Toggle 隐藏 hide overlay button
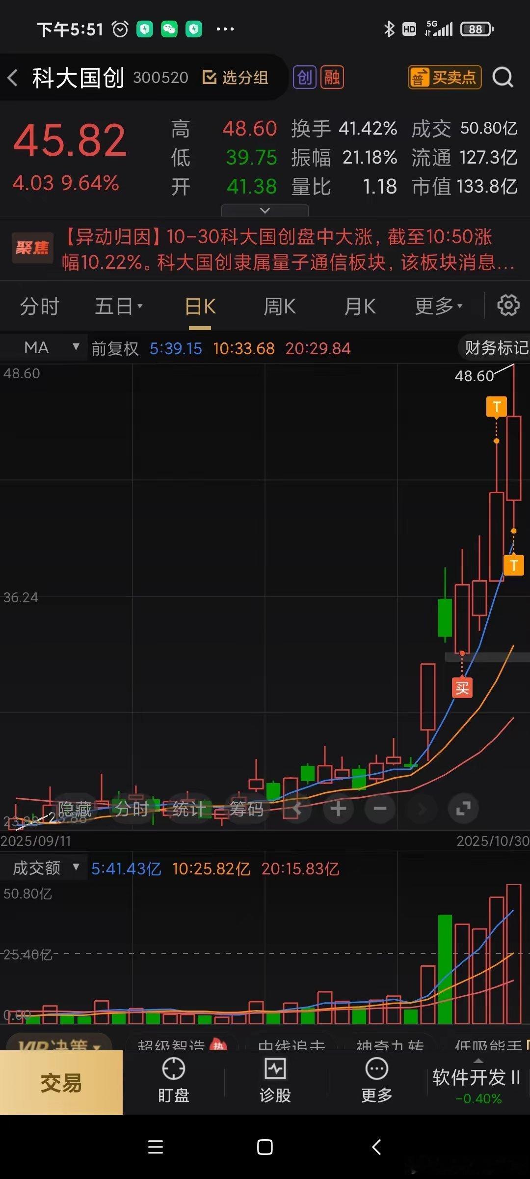 click(75, 809)
